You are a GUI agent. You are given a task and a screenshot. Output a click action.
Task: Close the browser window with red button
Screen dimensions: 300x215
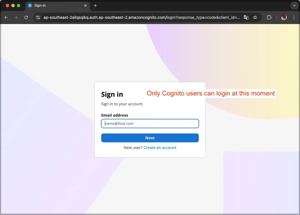click(7, 6)
